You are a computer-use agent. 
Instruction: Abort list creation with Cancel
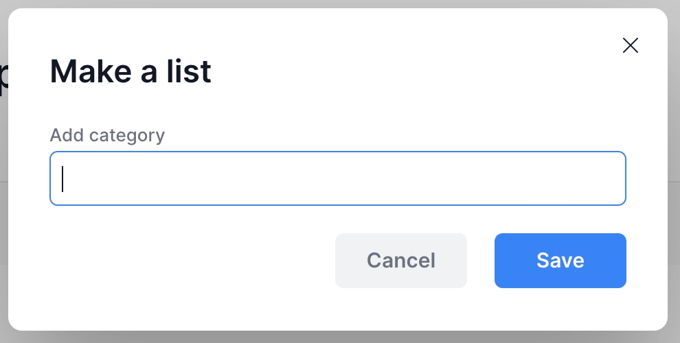coord(400,261)
